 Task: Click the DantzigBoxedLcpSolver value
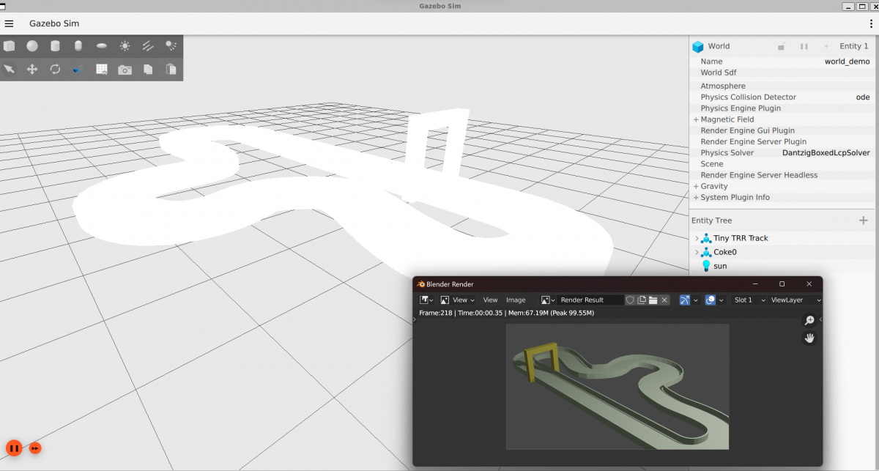(x=826, y=153)
